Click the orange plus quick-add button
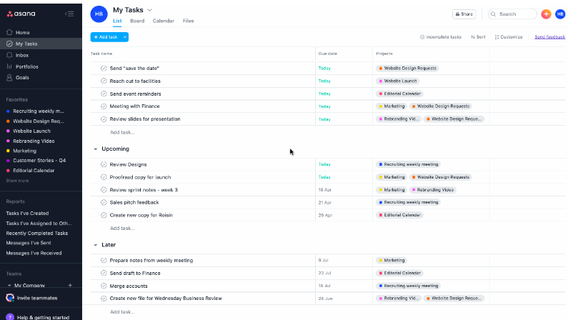The width and height of the screenshot is (568, 320). coord(546,14)
